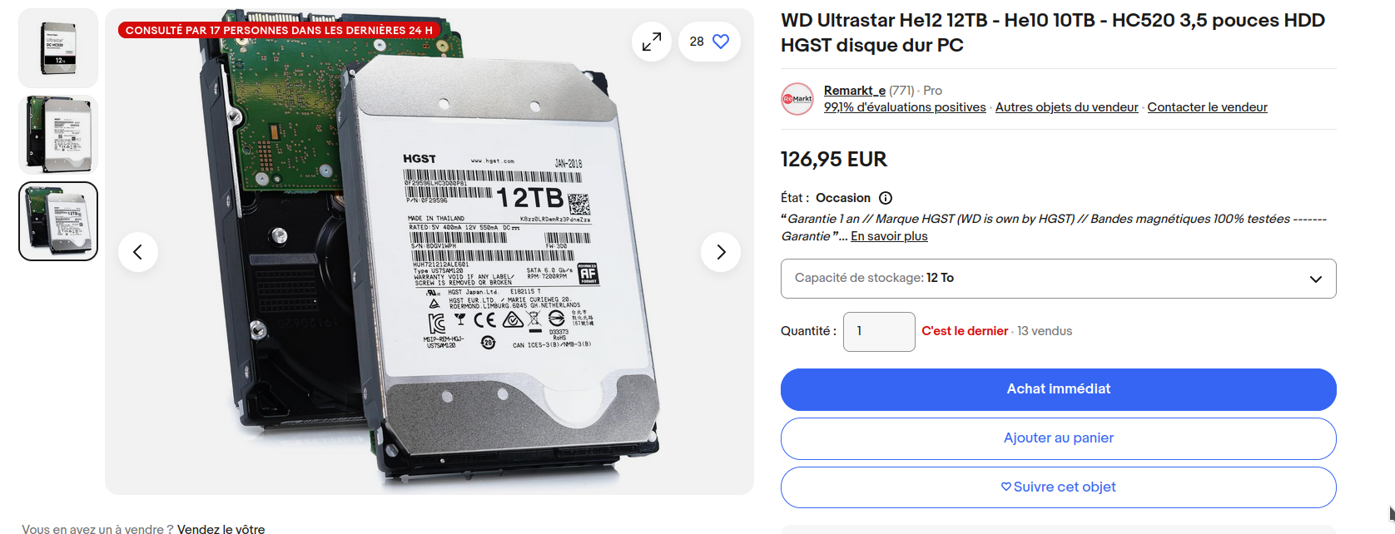
Task: Expand the product image to fullscreen
Action: [652, 42]
